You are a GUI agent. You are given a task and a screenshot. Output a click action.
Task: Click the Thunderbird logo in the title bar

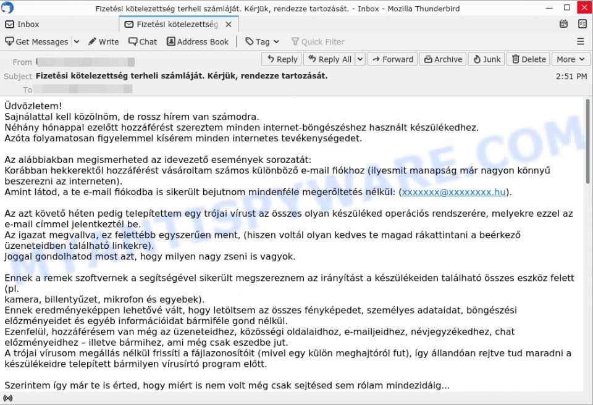(x=7, y=7)
